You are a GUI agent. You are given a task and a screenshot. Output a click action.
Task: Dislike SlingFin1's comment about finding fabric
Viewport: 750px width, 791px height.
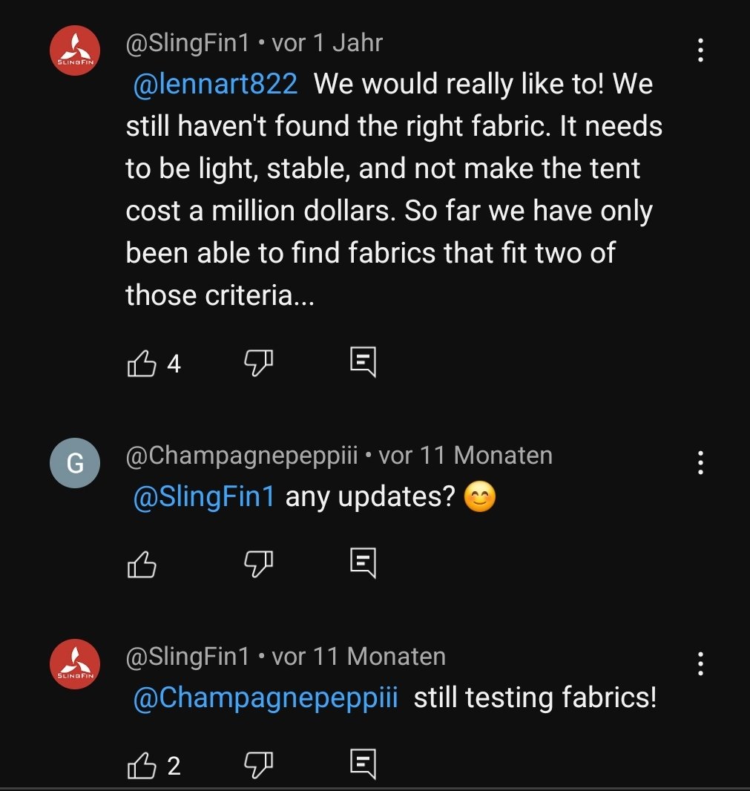(x=258, y=363)
